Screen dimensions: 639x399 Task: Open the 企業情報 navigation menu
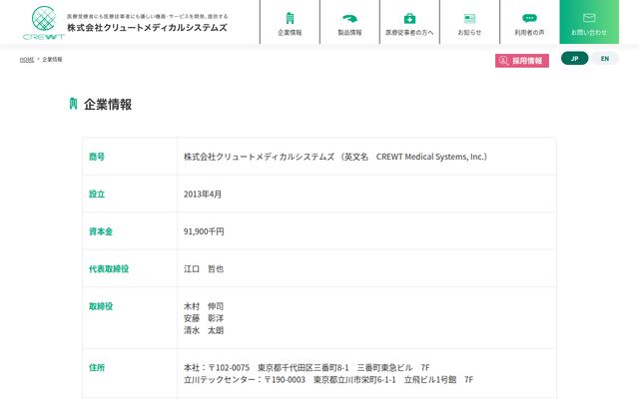click(290, 22)
